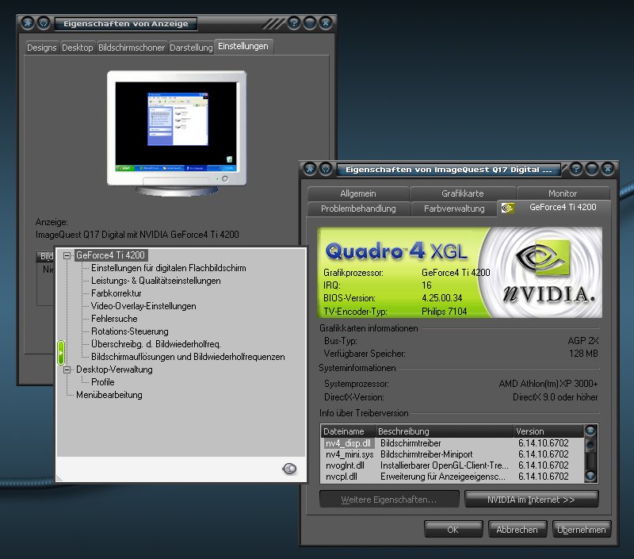Screen dimensions: 634x559
Task: Select the Fehlersuche tree entry
Action: coord(114,319)
